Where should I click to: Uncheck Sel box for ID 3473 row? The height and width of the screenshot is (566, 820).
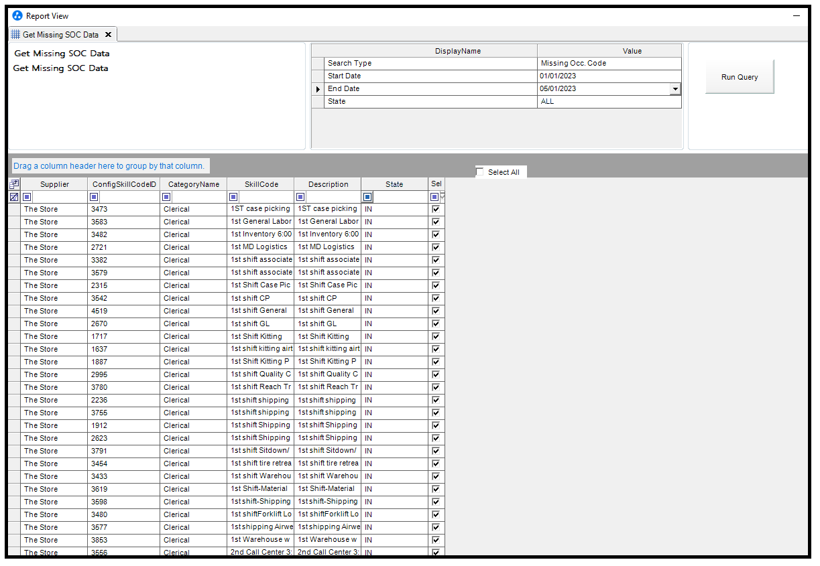(436, 209)
